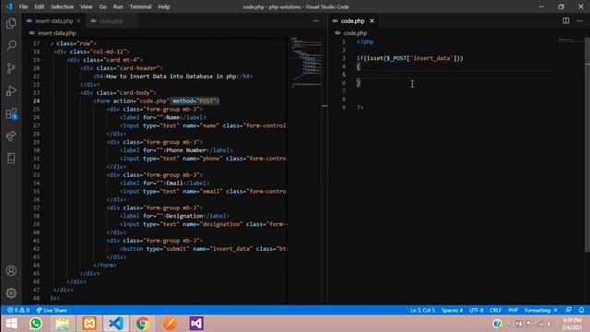
Task: Click the h4 heading text line 21
Action: tap(173, 77)
